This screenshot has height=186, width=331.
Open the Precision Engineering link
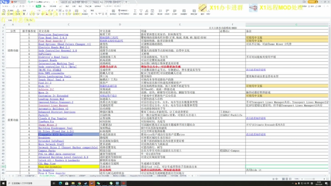(53, 34)
